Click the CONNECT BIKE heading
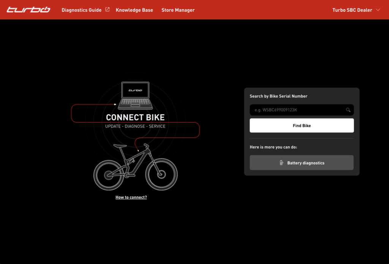The height and width of the screenshot is (264, 389). [135, 117]
